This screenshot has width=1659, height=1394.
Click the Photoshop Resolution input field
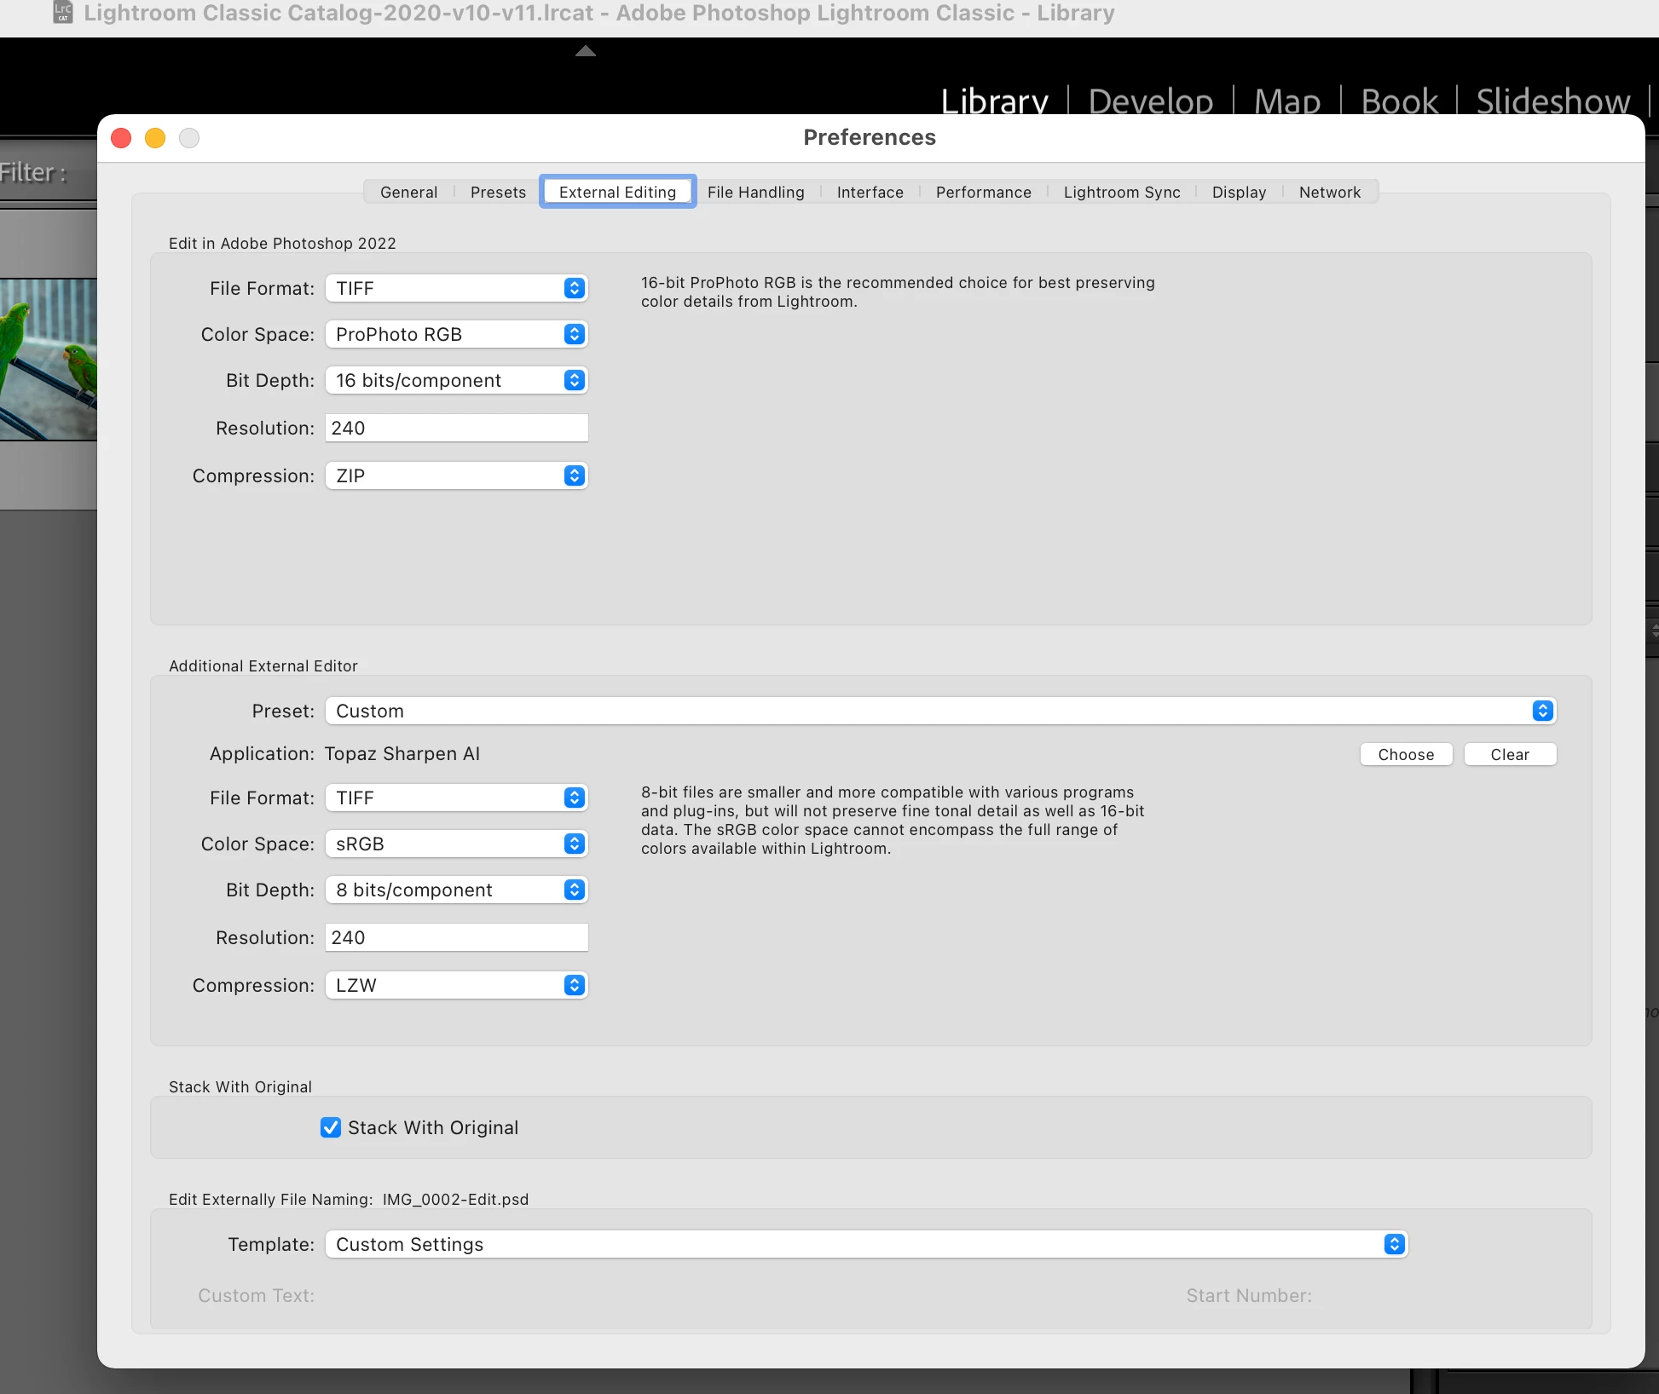(456, 428)
